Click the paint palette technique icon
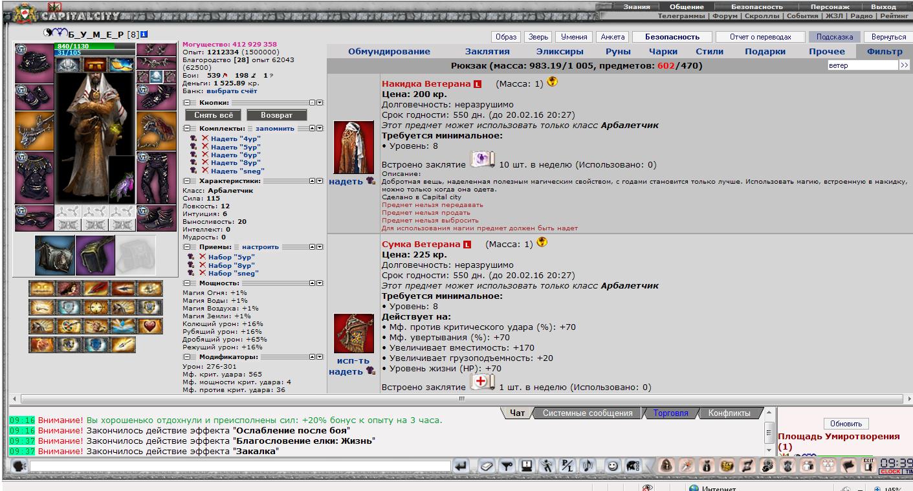 click(68, 326)
